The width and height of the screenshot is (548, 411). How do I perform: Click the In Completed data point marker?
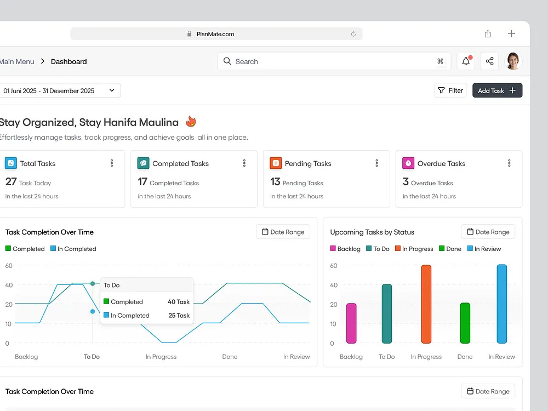pyautogui.click(x=93, y=311)
